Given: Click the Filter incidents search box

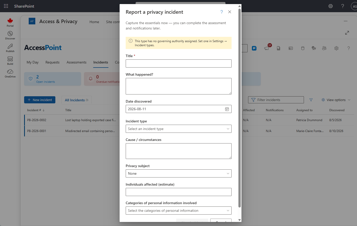Looking at the screenshot, I should coord(276,100).
